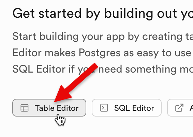Click the letter 'A' beside external link icon
The height and width of the screenshot is (137, 193).
191,108
